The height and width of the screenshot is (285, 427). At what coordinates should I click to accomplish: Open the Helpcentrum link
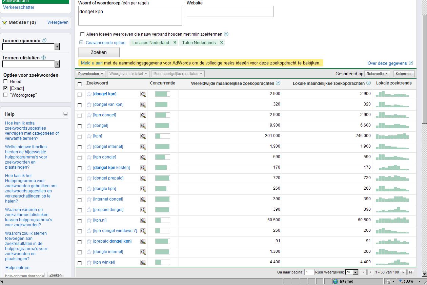pyautogui.click(x=17, y=268)
